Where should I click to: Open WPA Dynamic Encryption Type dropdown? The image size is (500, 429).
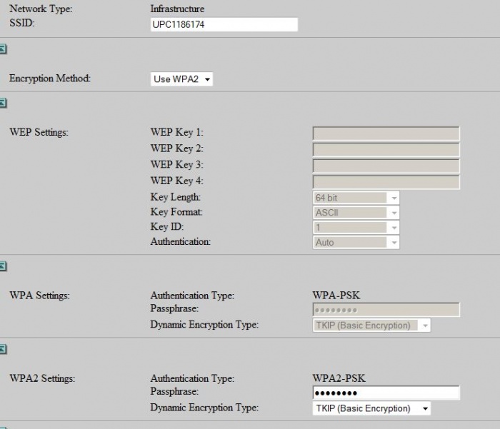371,325
